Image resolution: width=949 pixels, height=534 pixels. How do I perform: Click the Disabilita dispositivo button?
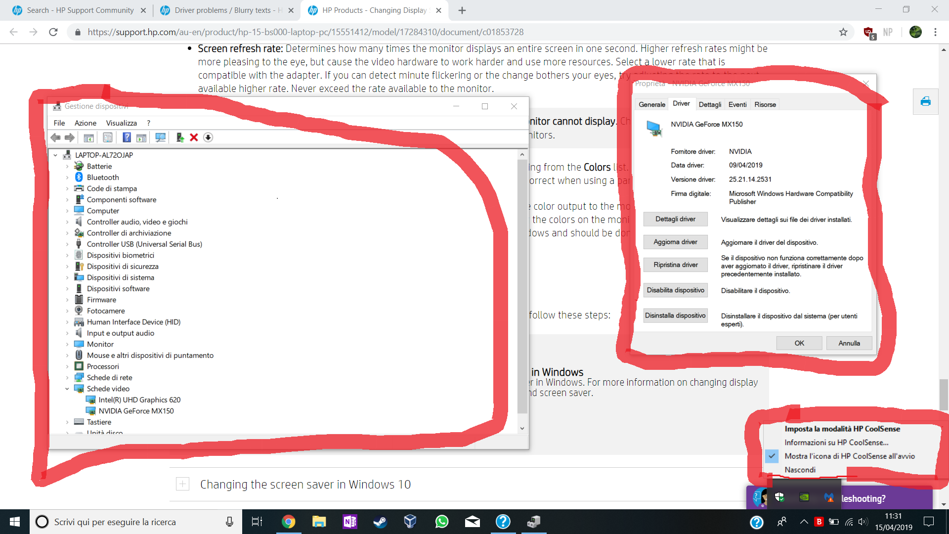(675, 290)
